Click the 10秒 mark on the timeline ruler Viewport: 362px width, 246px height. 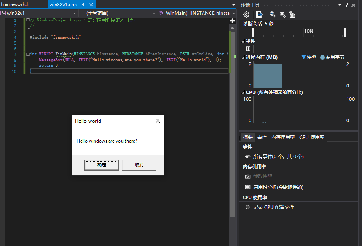309,31
